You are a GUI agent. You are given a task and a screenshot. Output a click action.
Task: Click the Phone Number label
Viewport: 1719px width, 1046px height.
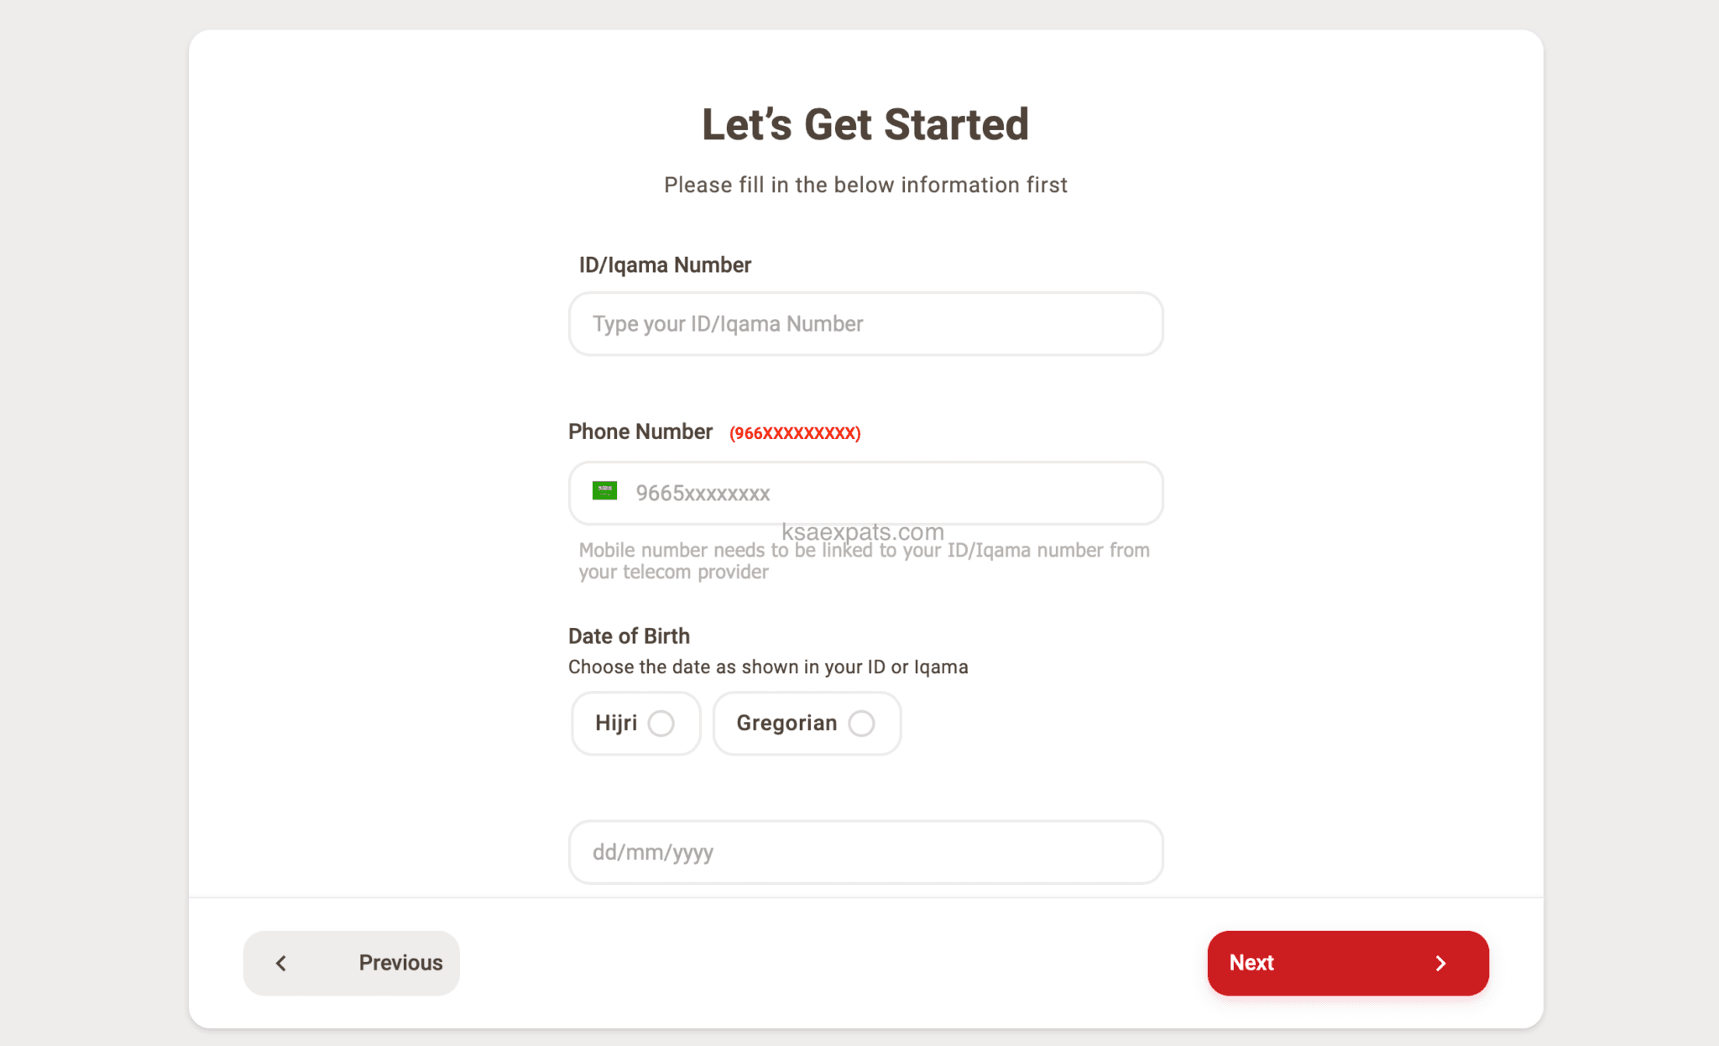click(x=640, y=431)
